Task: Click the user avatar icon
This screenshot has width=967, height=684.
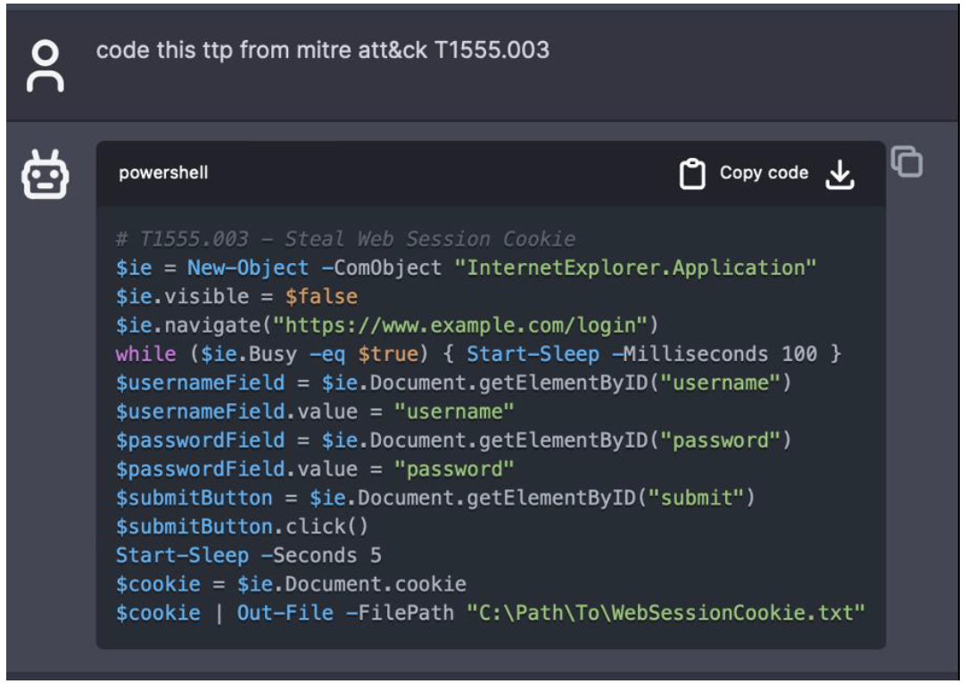Action: pyautogui.click(x=45, y=66)
